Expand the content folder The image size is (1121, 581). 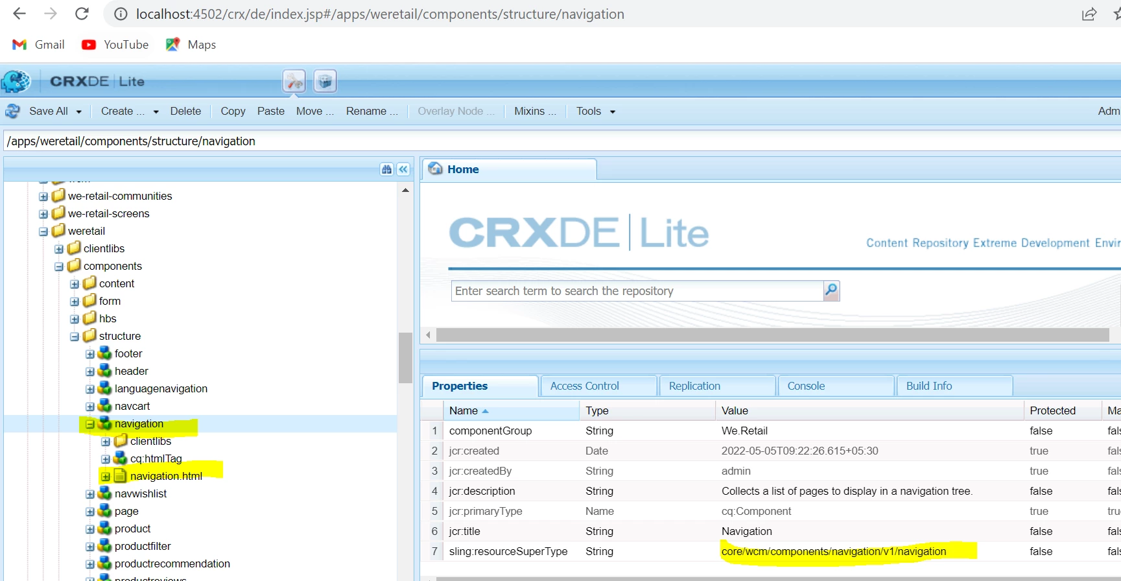[x=75, y=284]
